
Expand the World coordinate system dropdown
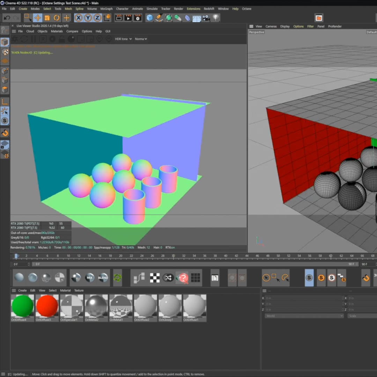click(304, 316)
